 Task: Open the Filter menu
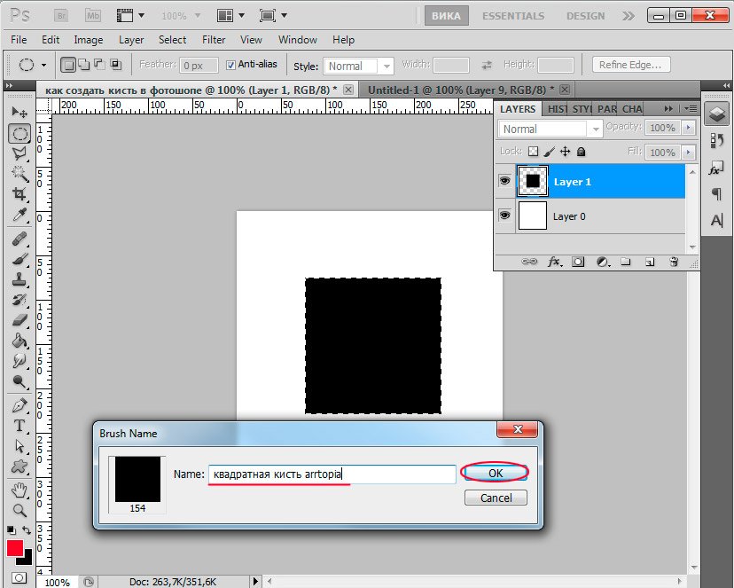point(214,40)
